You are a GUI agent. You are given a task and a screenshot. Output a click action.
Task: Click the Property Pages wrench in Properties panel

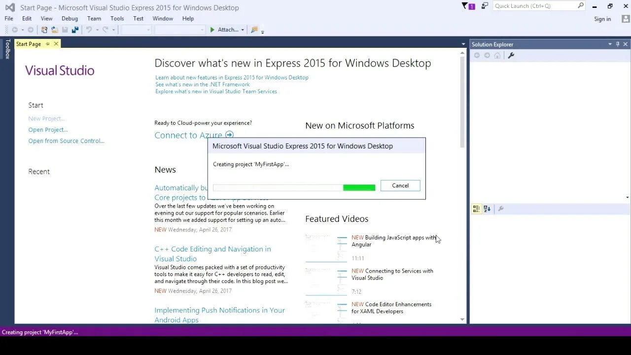click(501, 209)
